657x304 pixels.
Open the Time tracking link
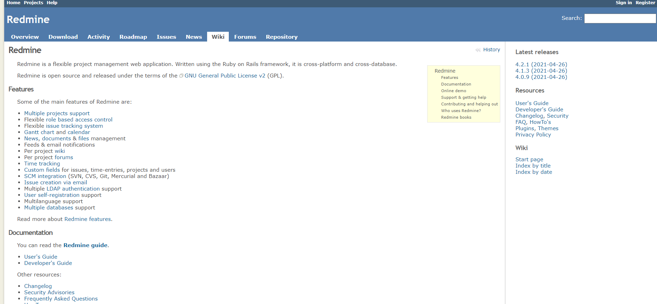tap(42, 164)
